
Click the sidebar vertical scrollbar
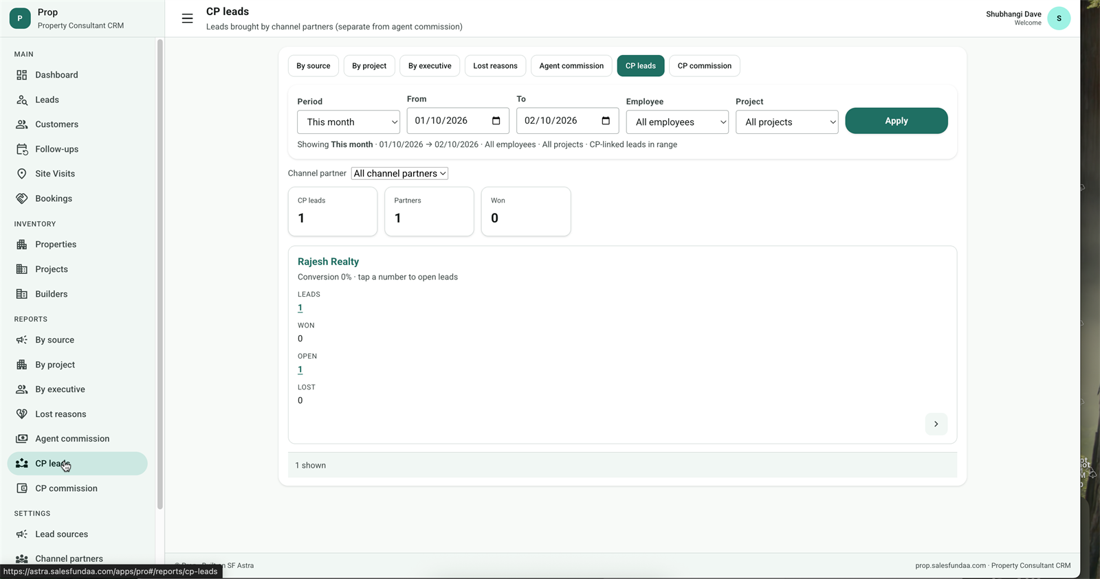160,275
